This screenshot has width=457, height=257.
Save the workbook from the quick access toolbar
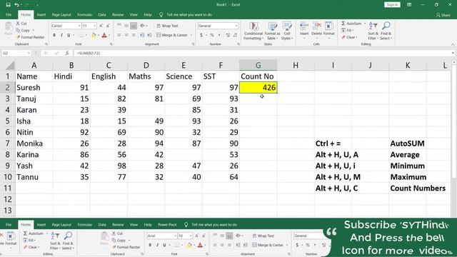[x=8, y=5]
